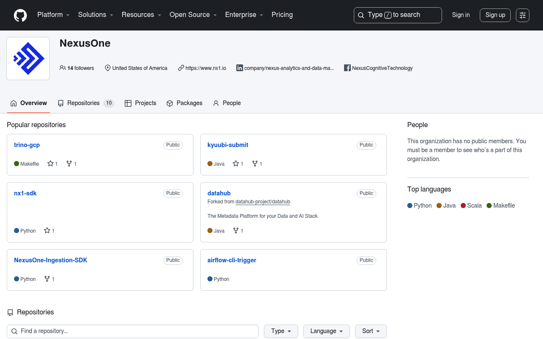Image resolution: width=543 pixels, height=339 pixels.
Task: Open the Type filter dropdown
Action: point(281,331)
